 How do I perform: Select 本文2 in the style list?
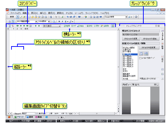125,71
